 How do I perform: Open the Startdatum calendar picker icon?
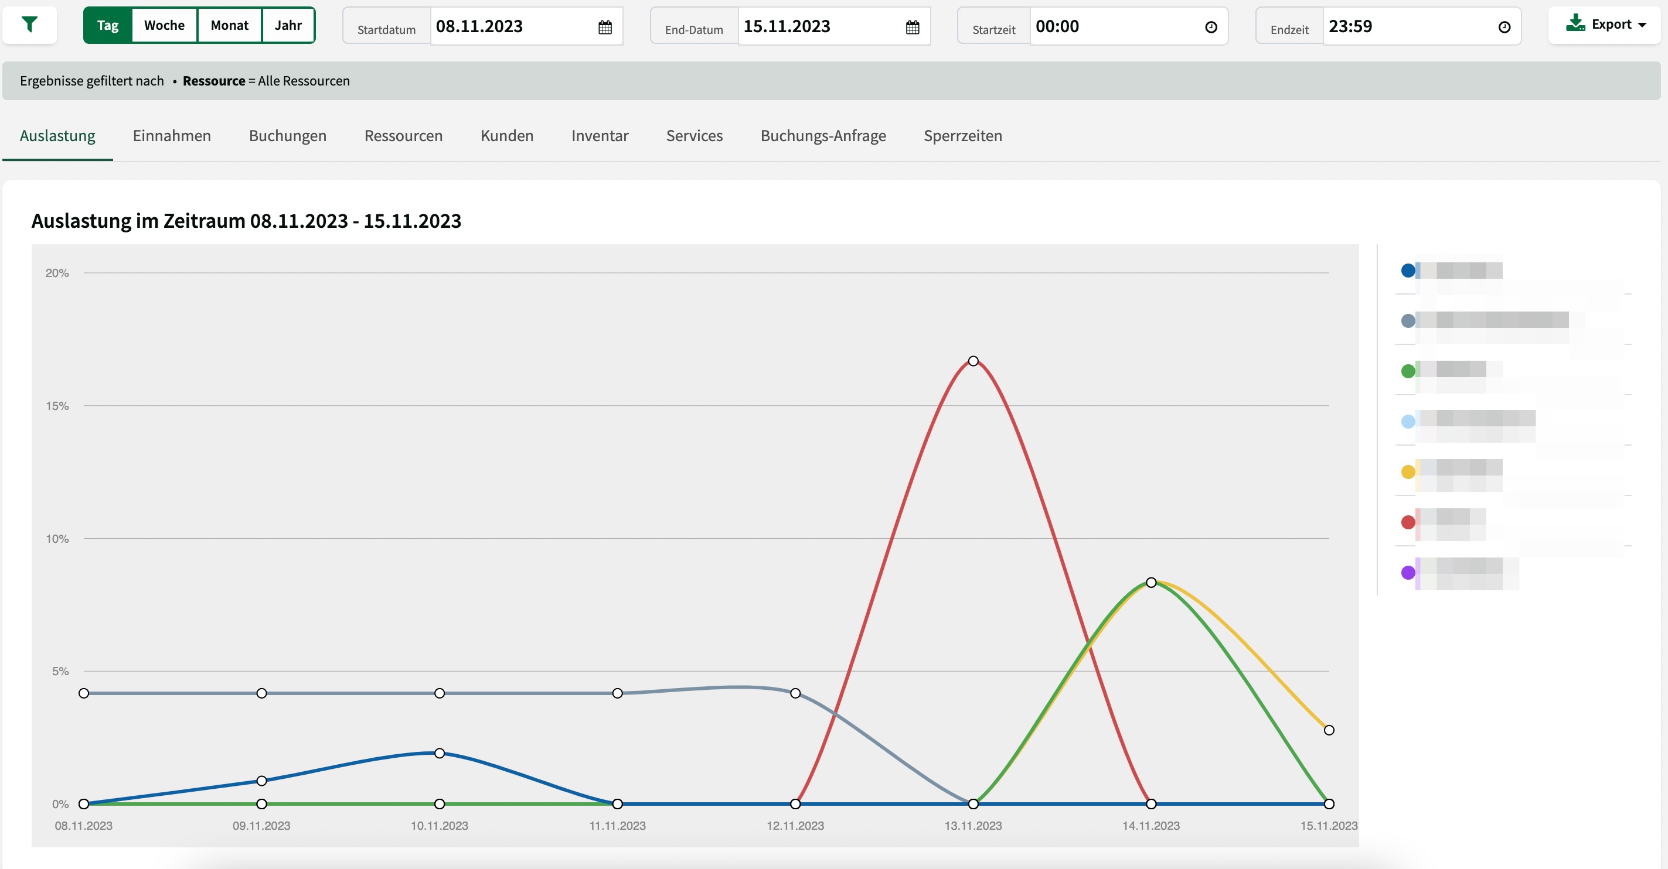point(605,27)
